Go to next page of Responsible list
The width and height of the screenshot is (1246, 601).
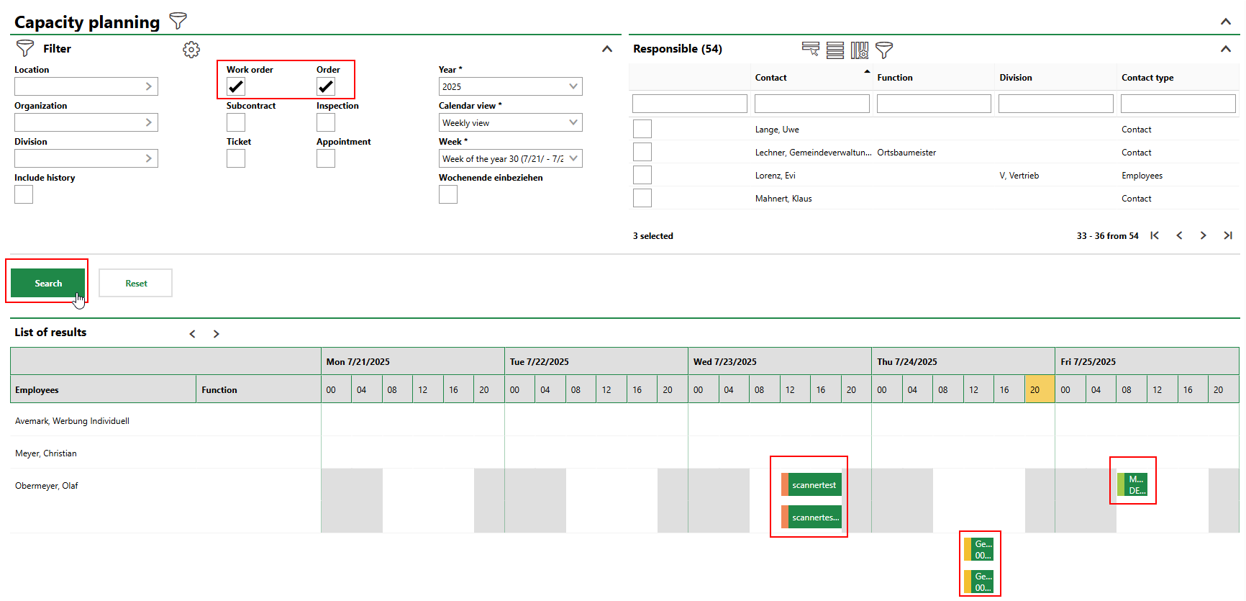[1204, 235]
